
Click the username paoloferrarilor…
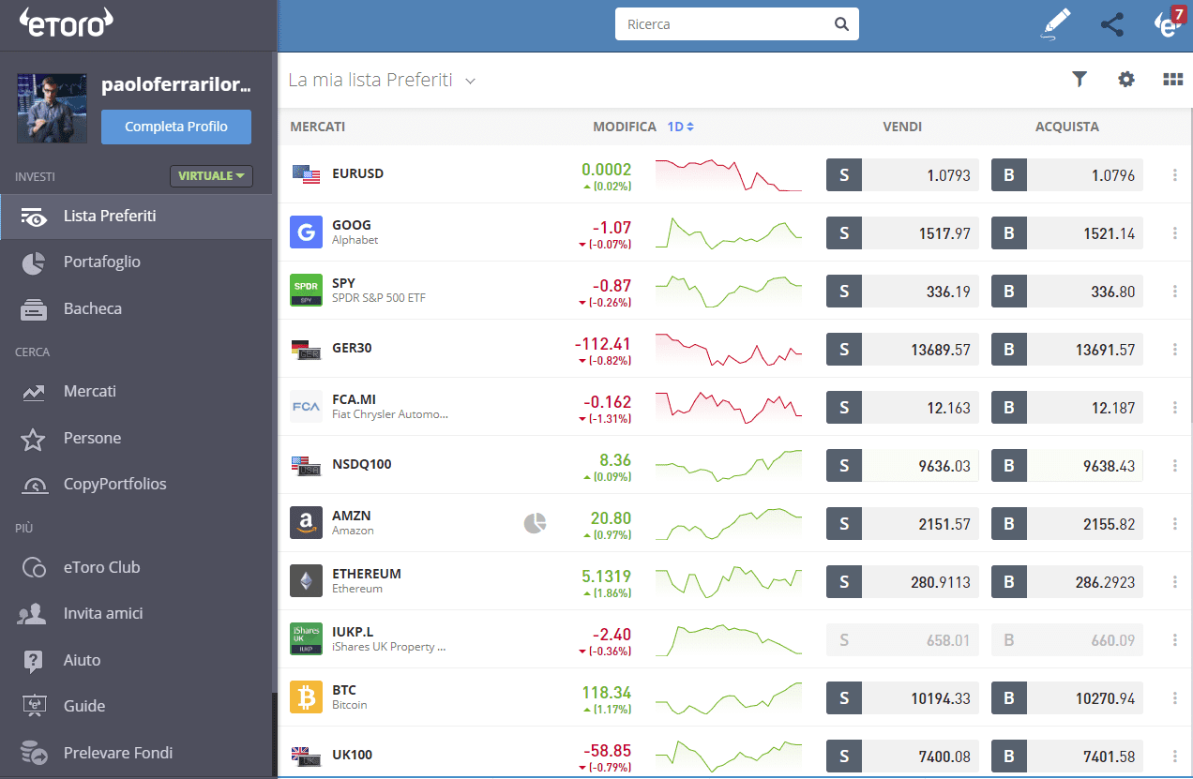[176, 84]
